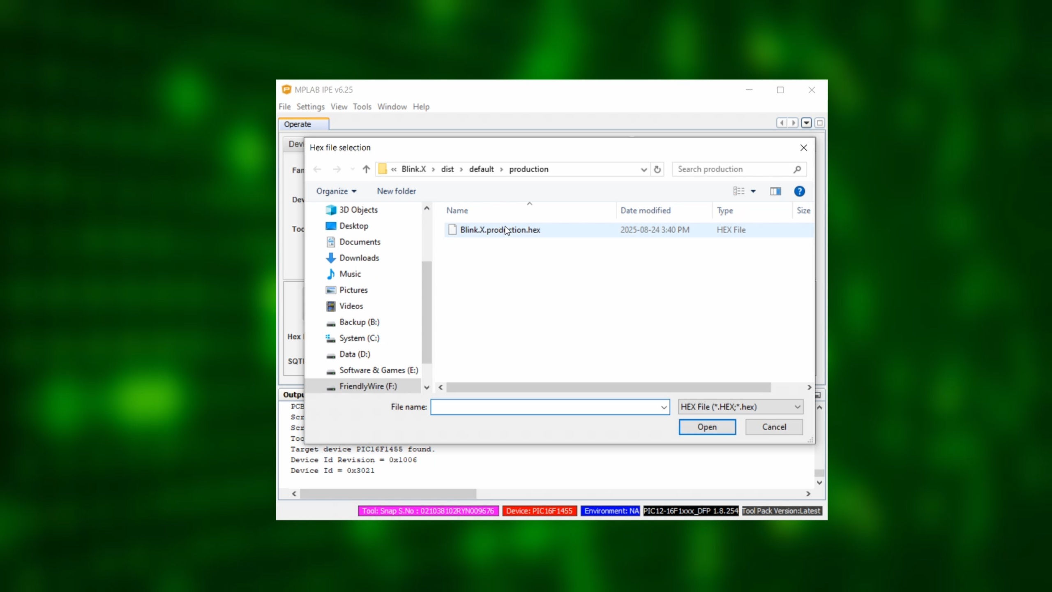The height and width of the screenshot is (592, 1052).
Task: Select the Downloads folder in sidebar
Action: (x=359, y=258)
